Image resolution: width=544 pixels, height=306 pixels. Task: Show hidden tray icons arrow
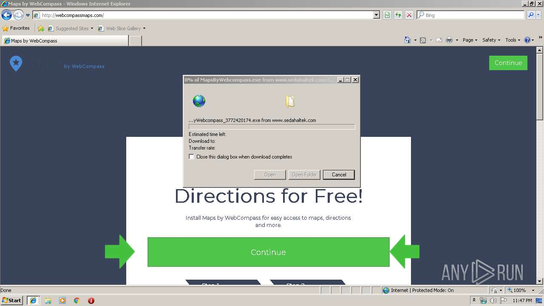[x=474, y=300]
